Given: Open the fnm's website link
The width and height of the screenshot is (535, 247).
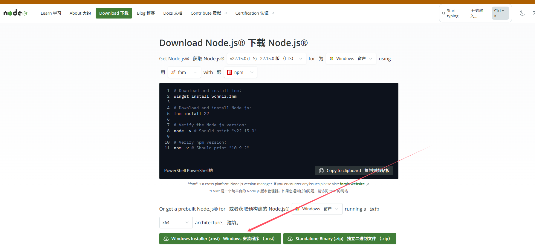Looking at the screenshot, I should [x=352, y=184].
